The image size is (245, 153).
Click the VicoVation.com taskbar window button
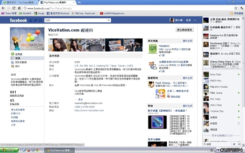pos(59,150)
